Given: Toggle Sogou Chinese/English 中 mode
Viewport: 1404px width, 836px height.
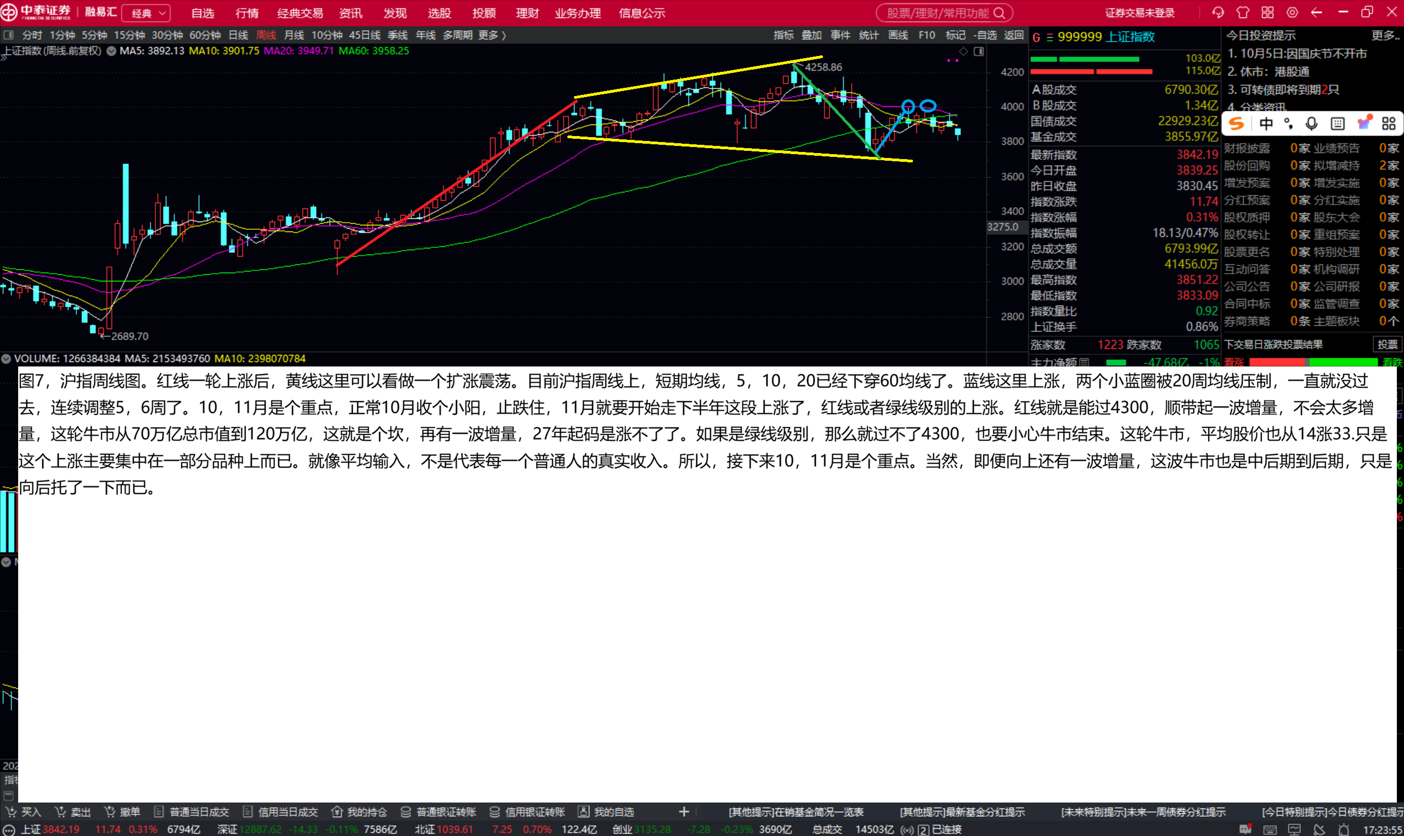Looking at the screenshot, I should [x=1266, y=124].
